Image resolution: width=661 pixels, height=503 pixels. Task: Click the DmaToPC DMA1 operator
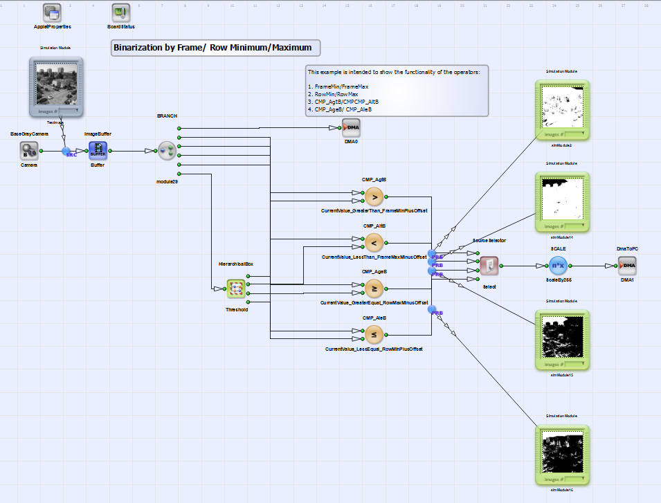[x=627, y=266]
